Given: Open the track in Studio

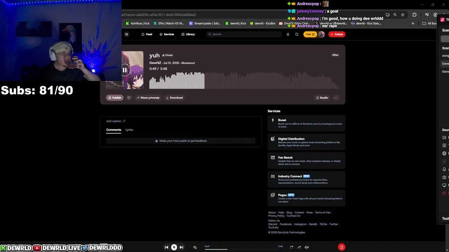Looking at the screenshot, I should (322, 98).
